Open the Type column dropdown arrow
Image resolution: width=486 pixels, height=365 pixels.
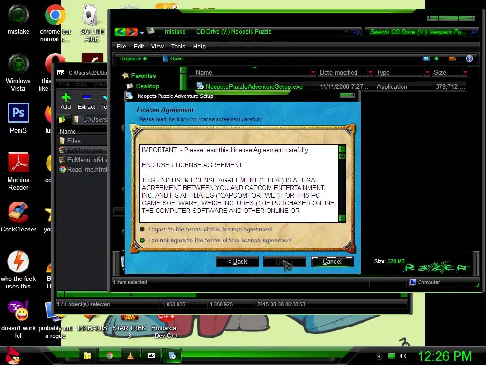pyautogui.click(x=427, y=73)
